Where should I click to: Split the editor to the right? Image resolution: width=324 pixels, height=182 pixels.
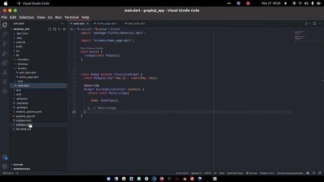point(314,24)
